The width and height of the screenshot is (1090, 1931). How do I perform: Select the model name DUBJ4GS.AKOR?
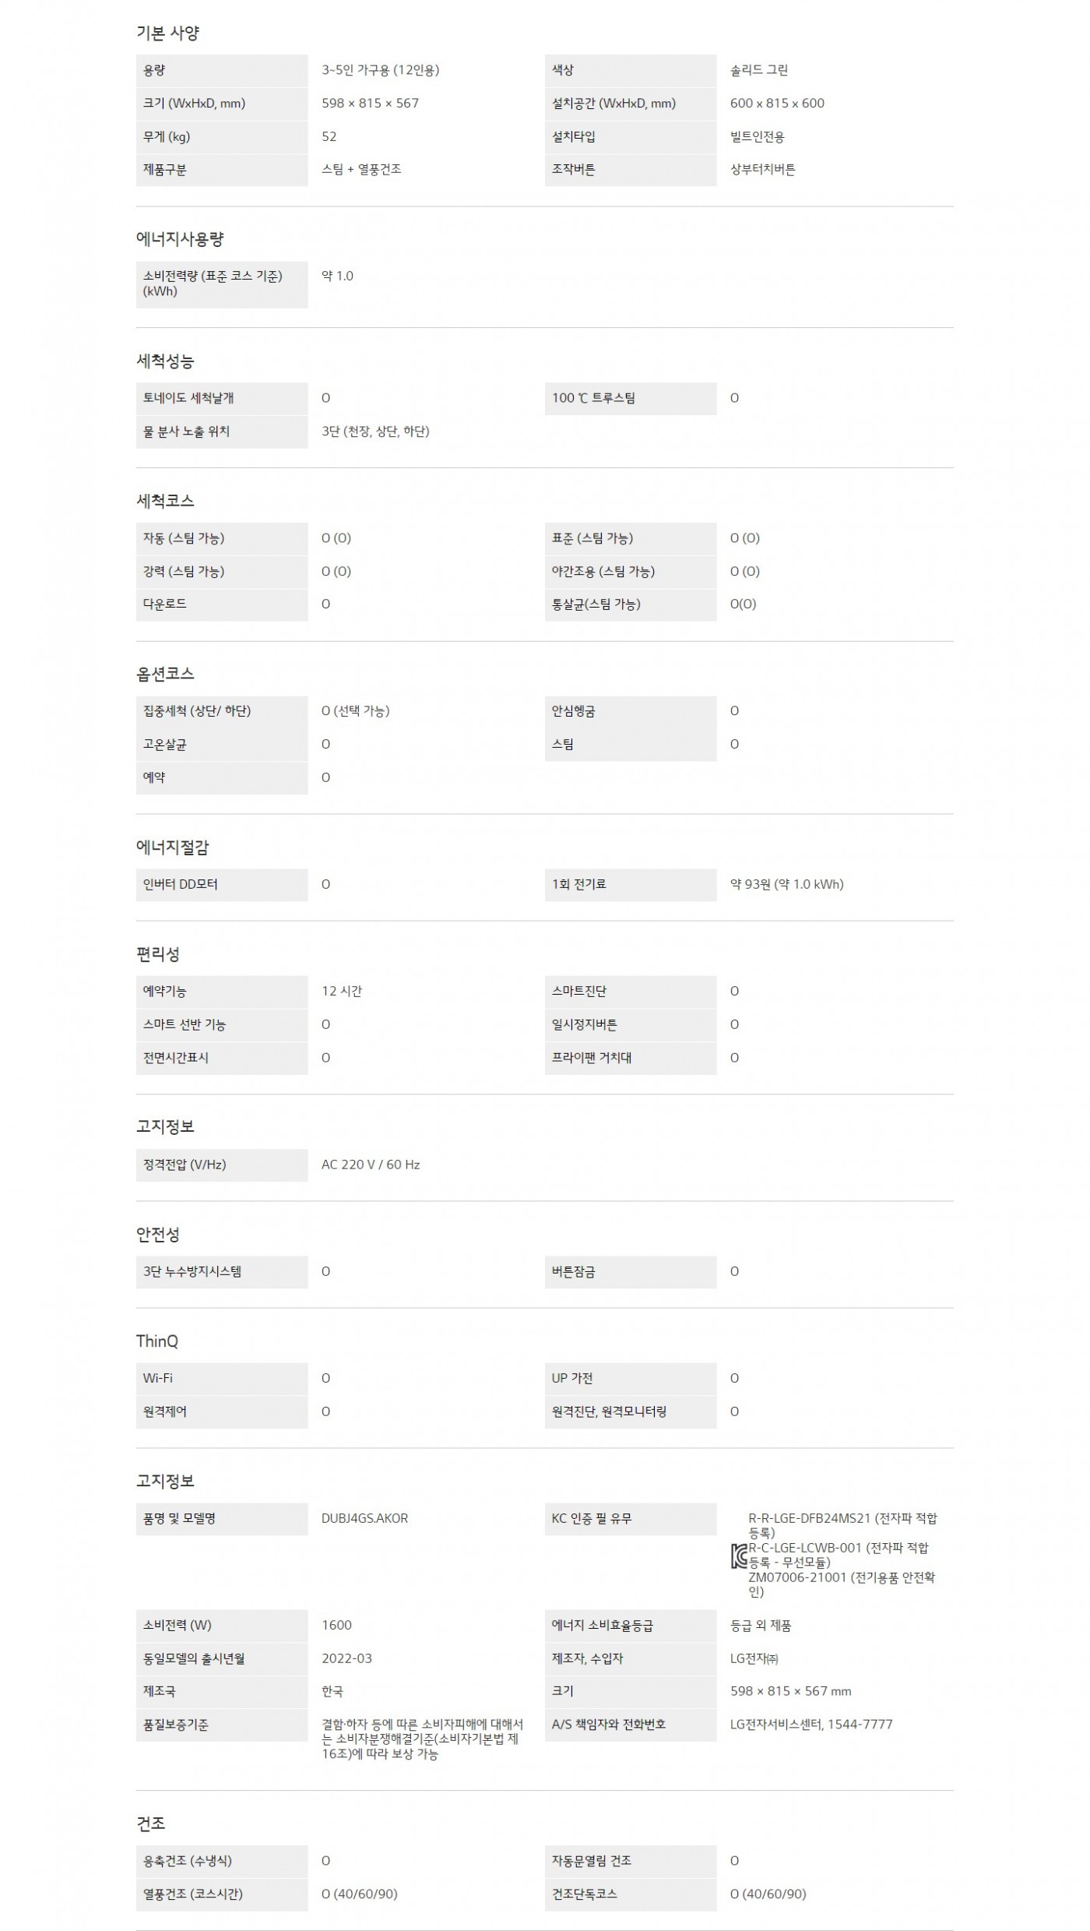(364, 1518)
